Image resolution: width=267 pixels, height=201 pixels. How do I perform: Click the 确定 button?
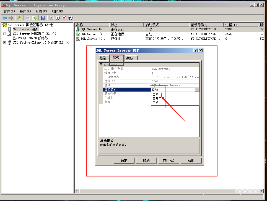[x=124, y=161]
